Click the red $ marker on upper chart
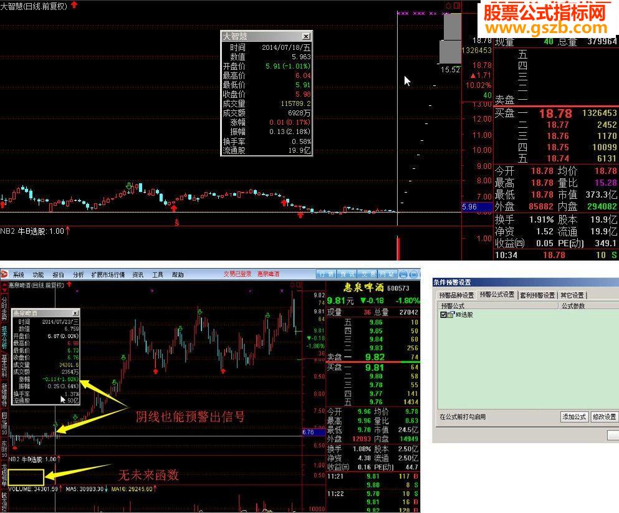The image size is (619, 513). pyautogui.click(x=176, y=222)
